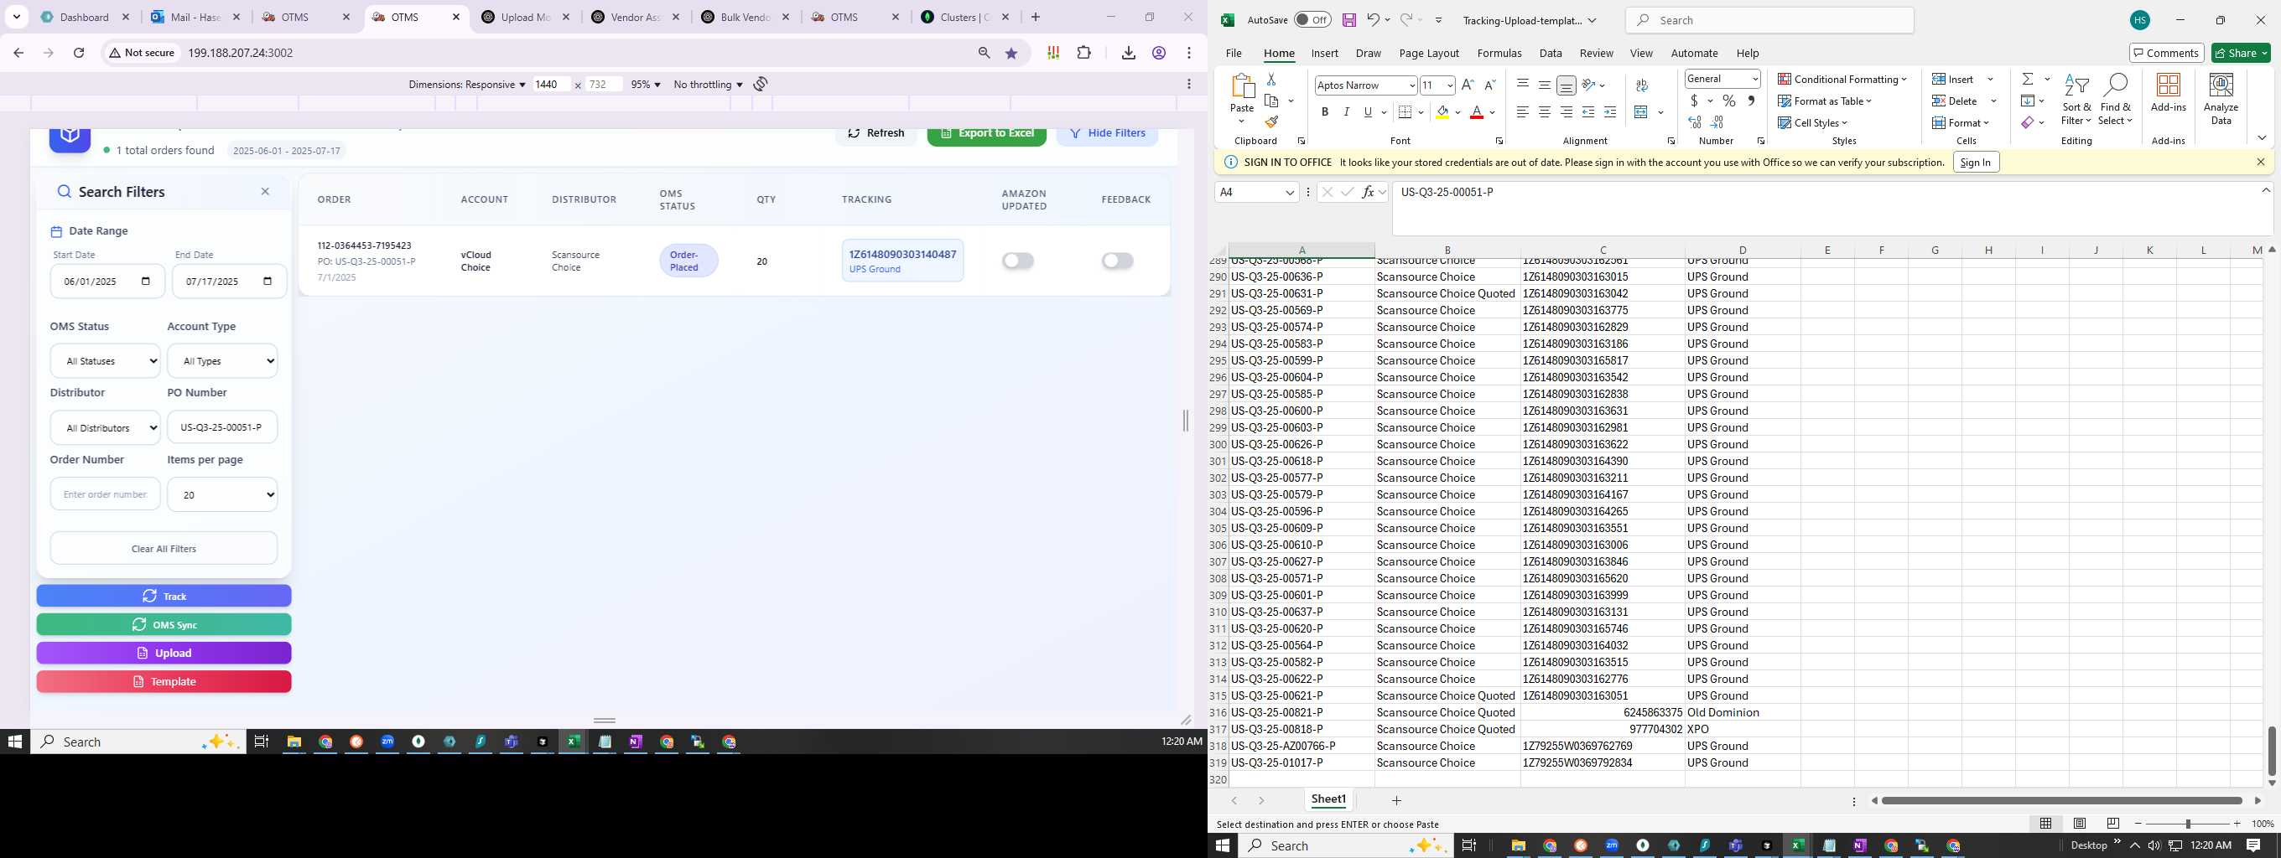The image size is (2281, 858).
Task: Click the red Template button
Action: click(x=164, y=682)
